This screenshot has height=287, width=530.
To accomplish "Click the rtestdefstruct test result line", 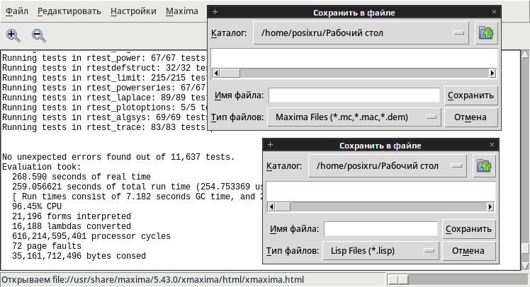I will [x=104, y=68].
